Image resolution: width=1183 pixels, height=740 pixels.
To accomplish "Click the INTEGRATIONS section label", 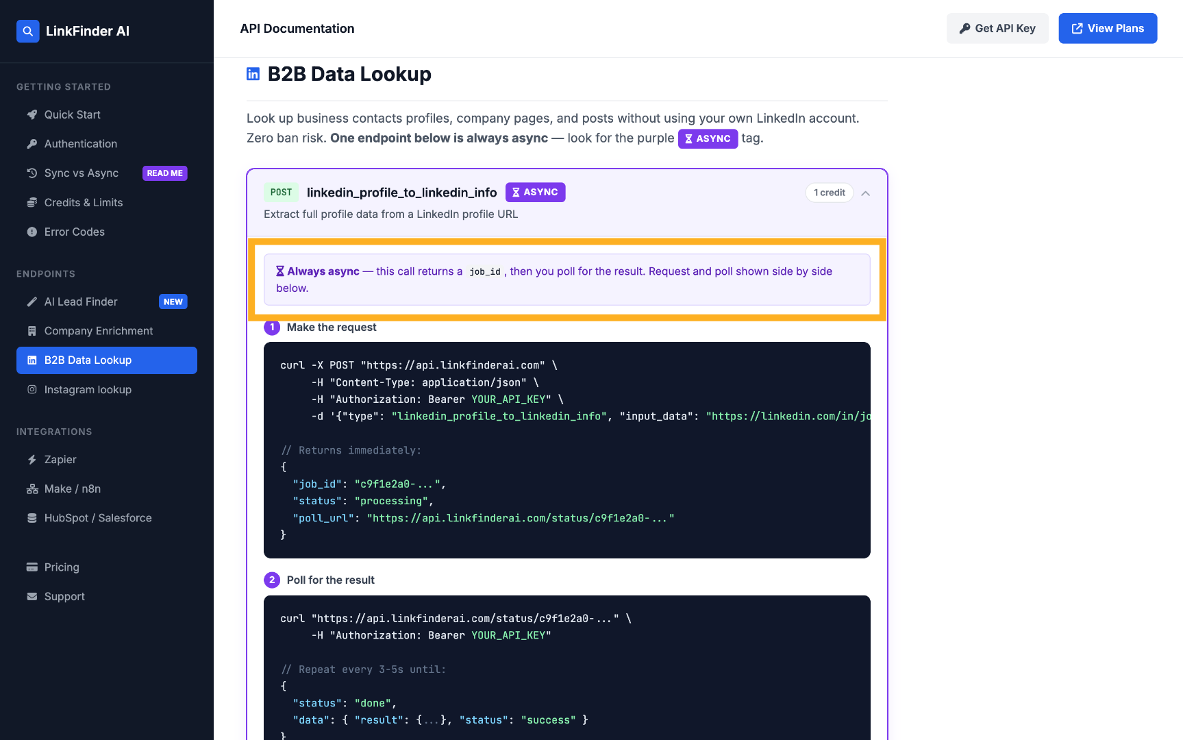I will coord(54,432).
